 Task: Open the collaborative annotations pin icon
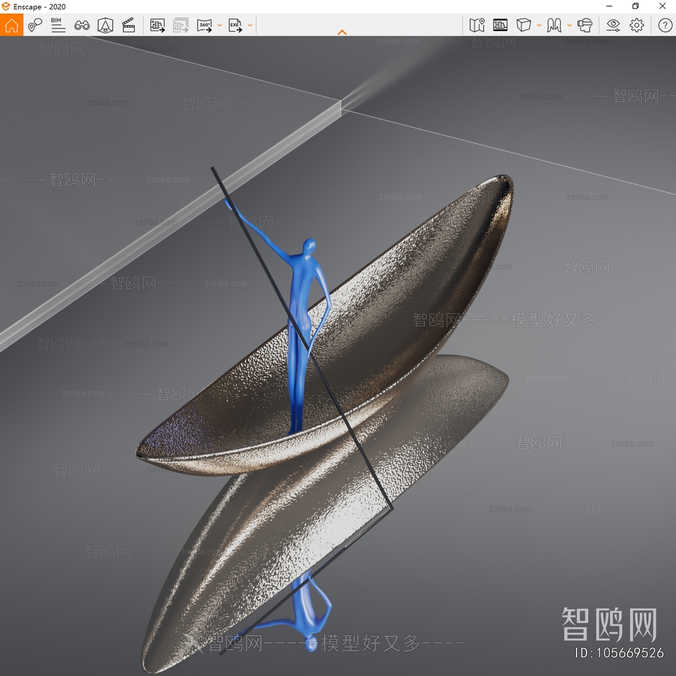coord(35,25)
